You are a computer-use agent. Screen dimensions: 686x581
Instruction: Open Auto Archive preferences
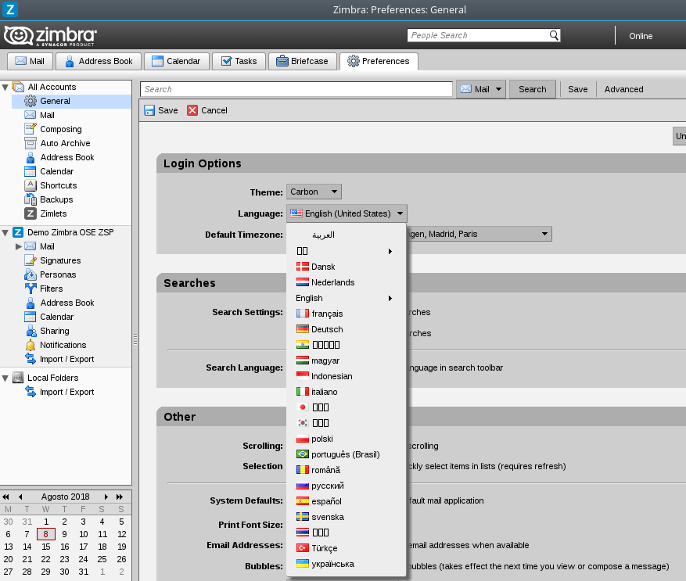click(65, 143)
